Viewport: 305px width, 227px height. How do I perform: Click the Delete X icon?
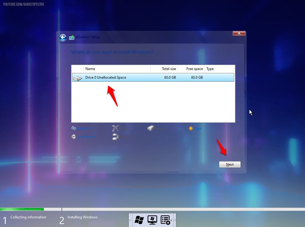pyautogui.click(x=115, y=128)
